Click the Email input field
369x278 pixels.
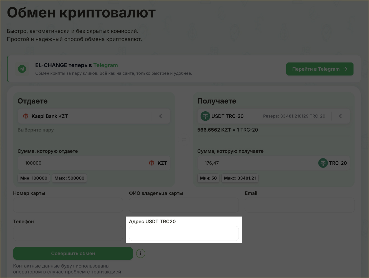click(x=300, y=205)
